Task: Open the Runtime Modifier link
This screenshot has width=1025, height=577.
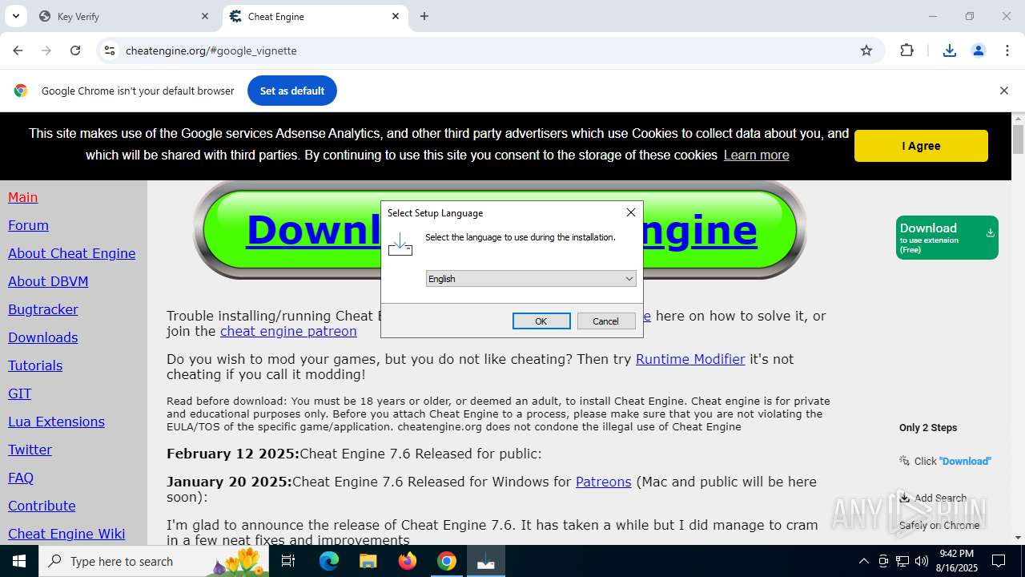Action: (x=690, y=359)
